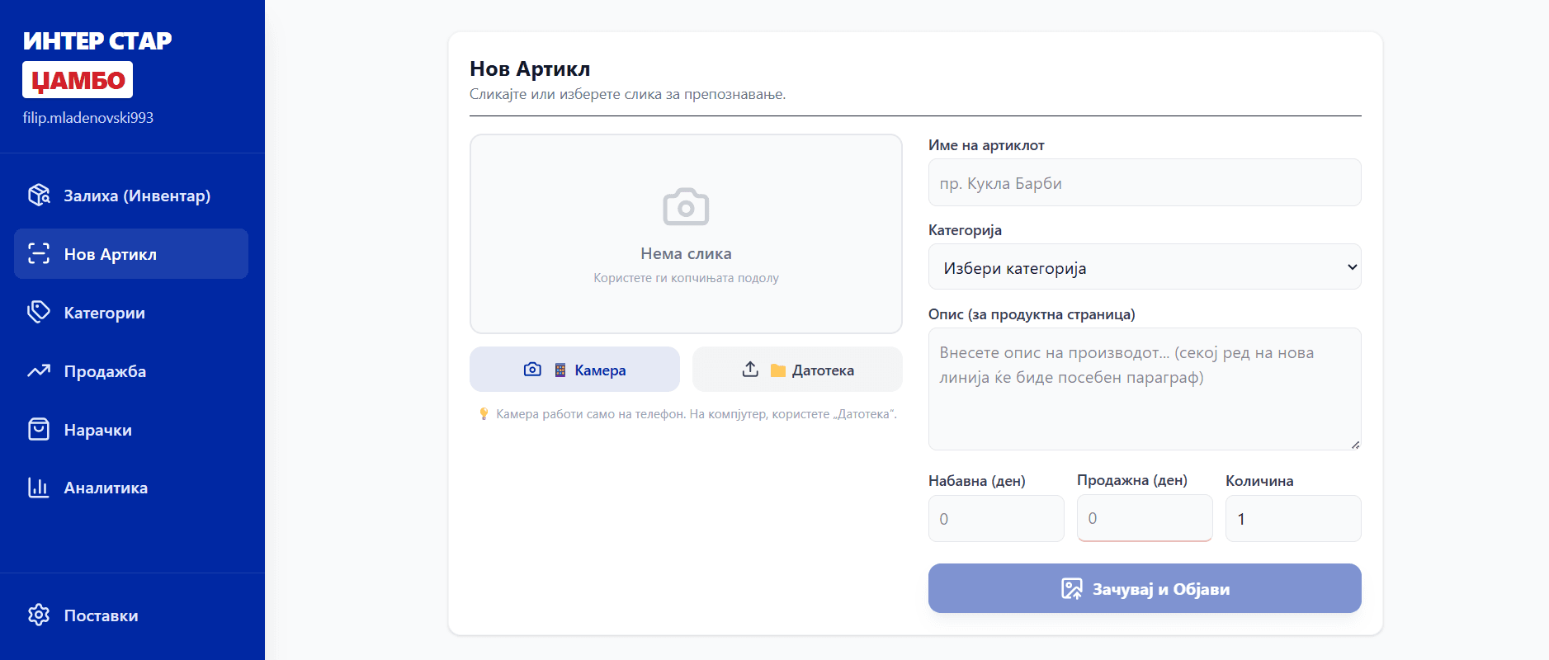Click the camera placeholder icon above Нема слика
Image resolution: width=1549 pixels, height=660 pixels.
[686, 207]
